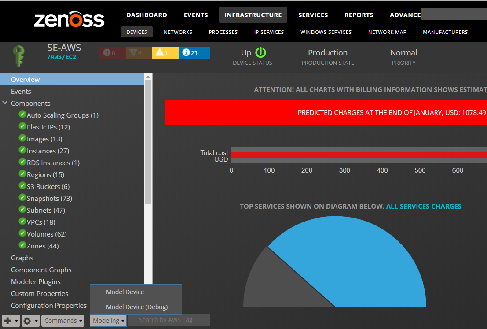Click the Zenoss logo
This screenshot has height=329, width=487.
tap(69, 20)
